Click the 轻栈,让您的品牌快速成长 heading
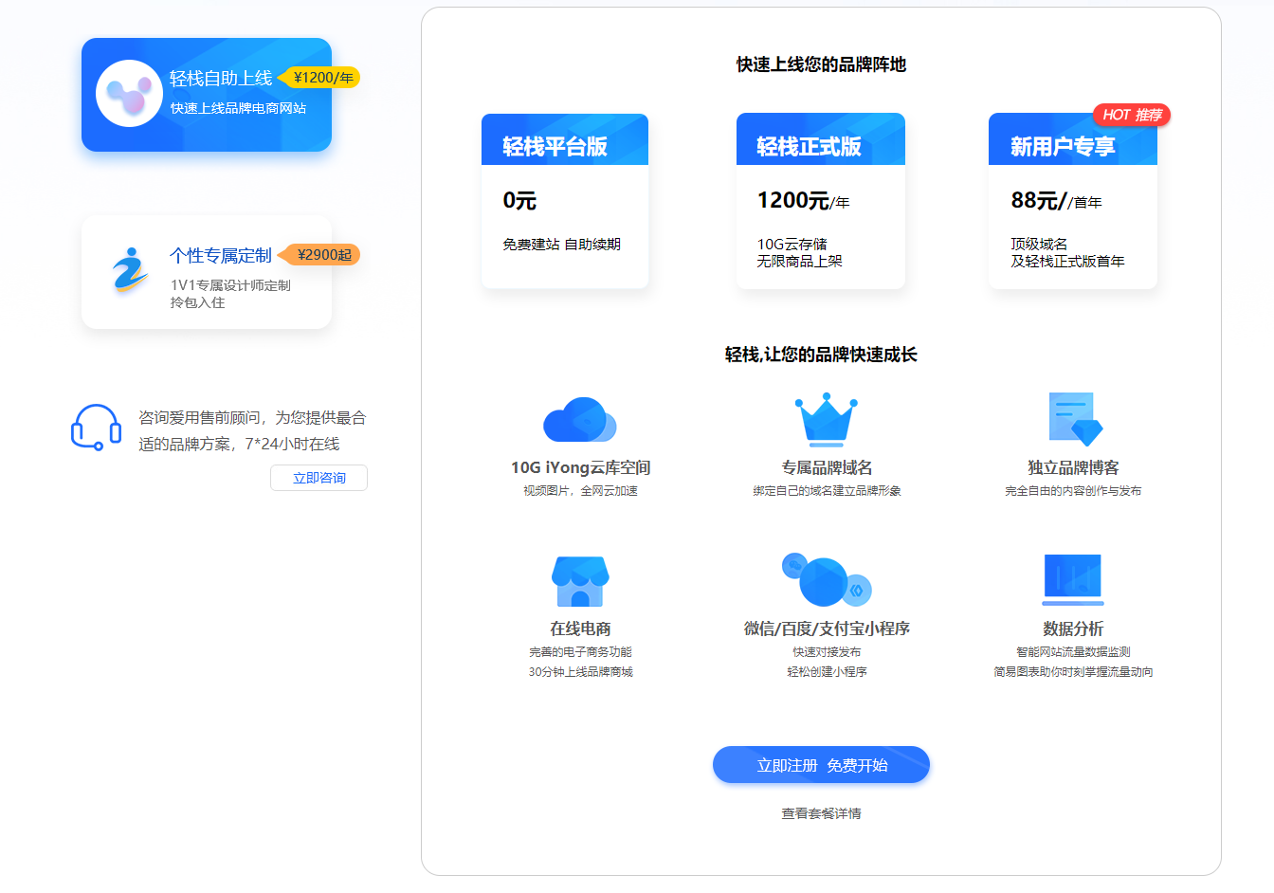The image size is (1274, 893). coord(821,355)
